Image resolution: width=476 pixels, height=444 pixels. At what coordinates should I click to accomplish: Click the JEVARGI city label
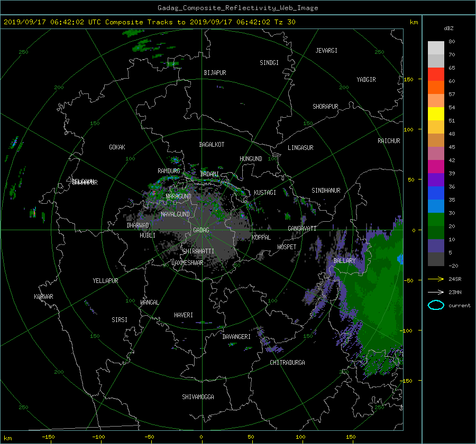pyautogui.click(x=326, y=51)
